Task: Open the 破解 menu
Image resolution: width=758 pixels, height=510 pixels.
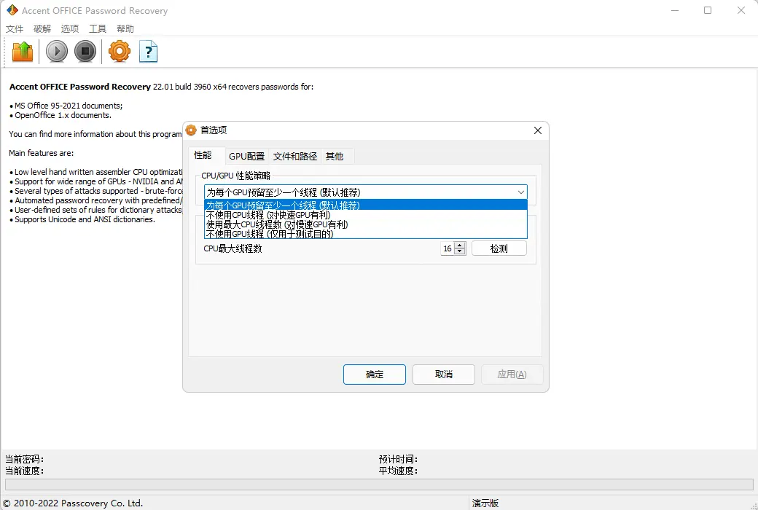Action: tap(42, 29)
